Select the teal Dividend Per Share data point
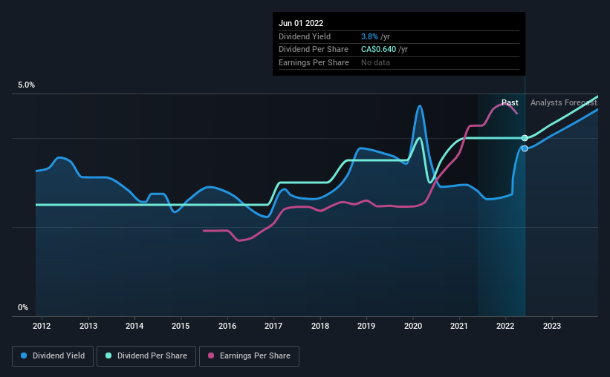The image size is (610, 377). (x=525, y=138)
